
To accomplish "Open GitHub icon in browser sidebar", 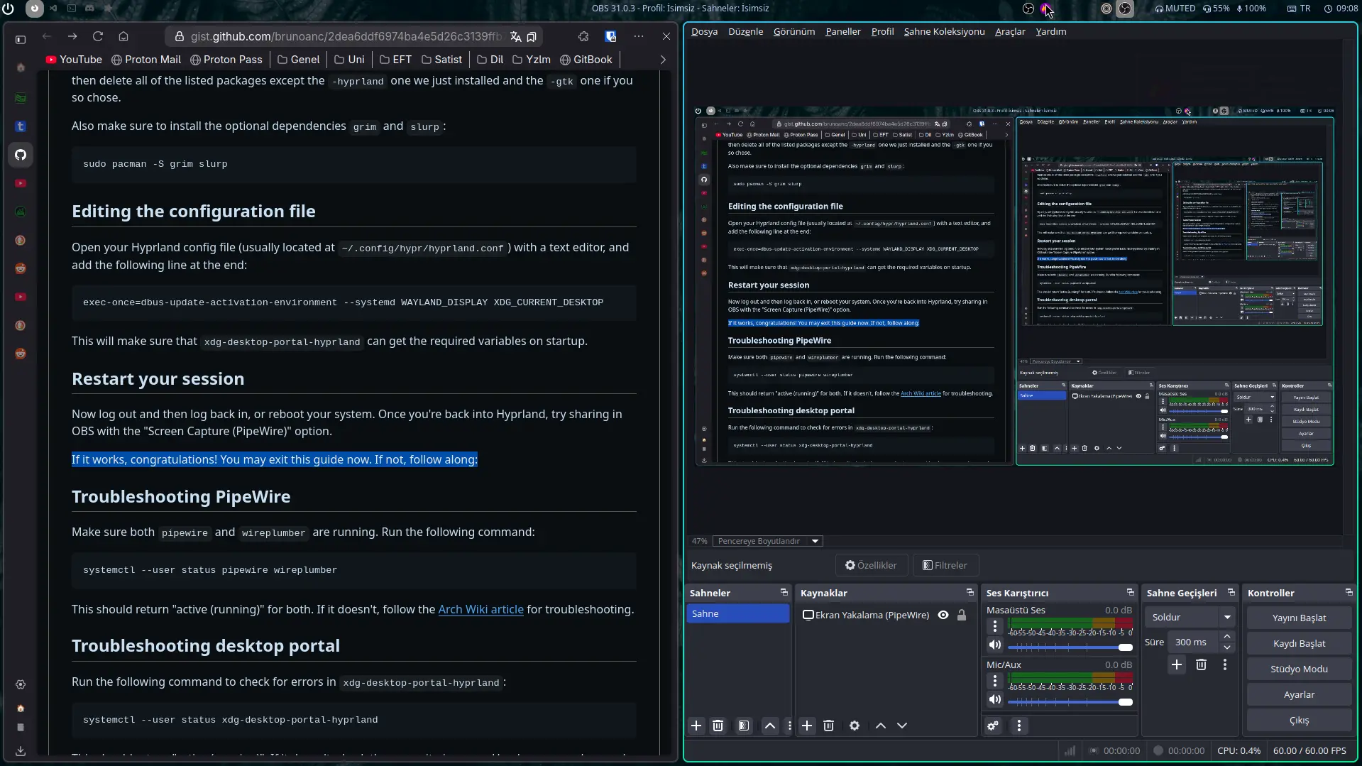I will pos(21,155).
